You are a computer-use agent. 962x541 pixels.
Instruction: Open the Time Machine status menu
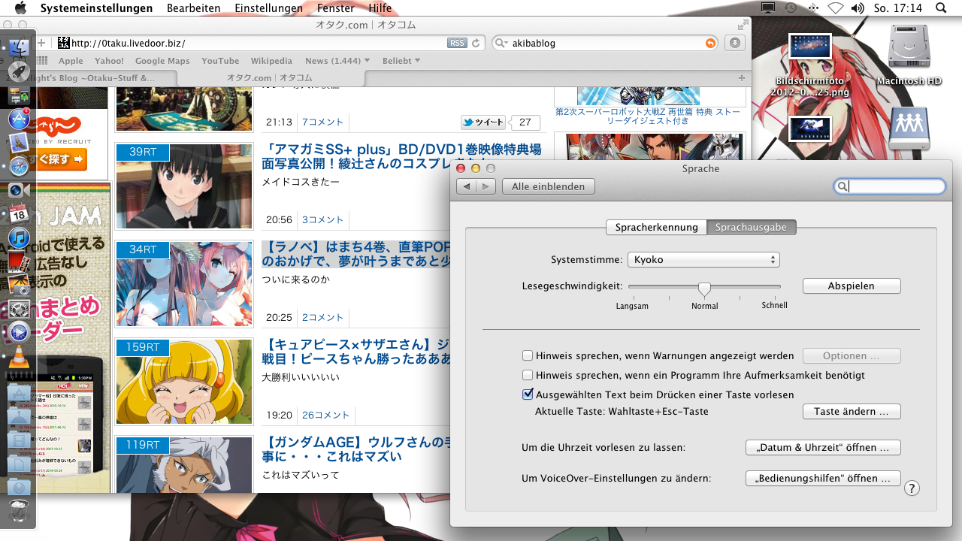pos(790,8)
